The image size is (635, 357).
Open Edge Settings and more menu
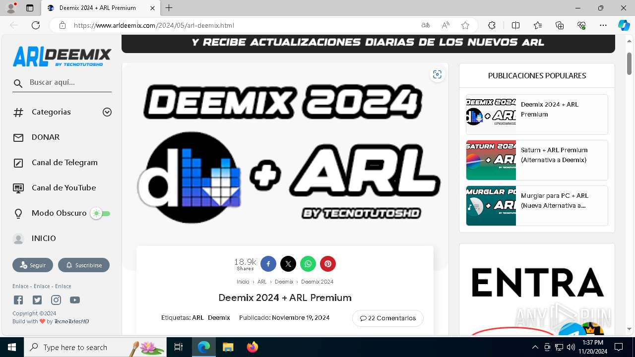pyautogui.click(x=603, y=25)
